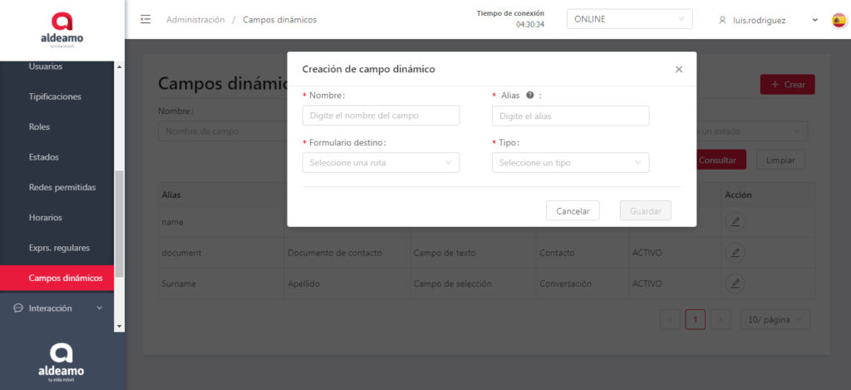Click the Cancelar button
This screenshot has width=851, height=390.
pyautogui.click(x=573, y=211)
